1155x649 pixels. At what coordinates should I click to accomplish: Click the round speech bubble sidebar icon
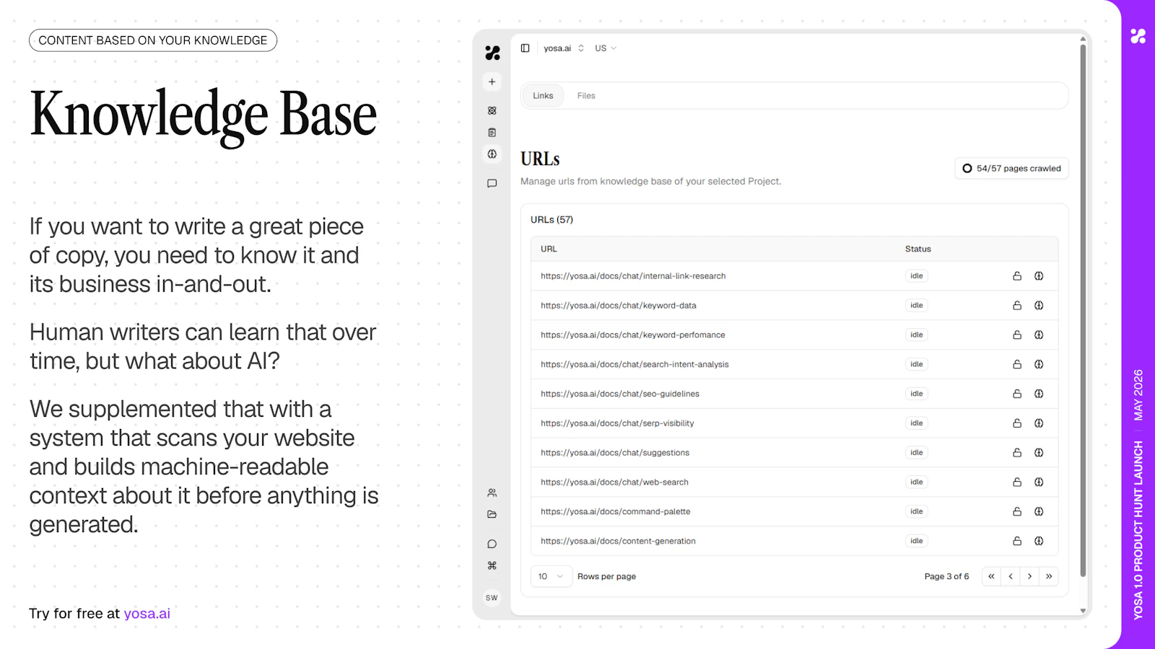pyautogui.click(x=492, y=544)
